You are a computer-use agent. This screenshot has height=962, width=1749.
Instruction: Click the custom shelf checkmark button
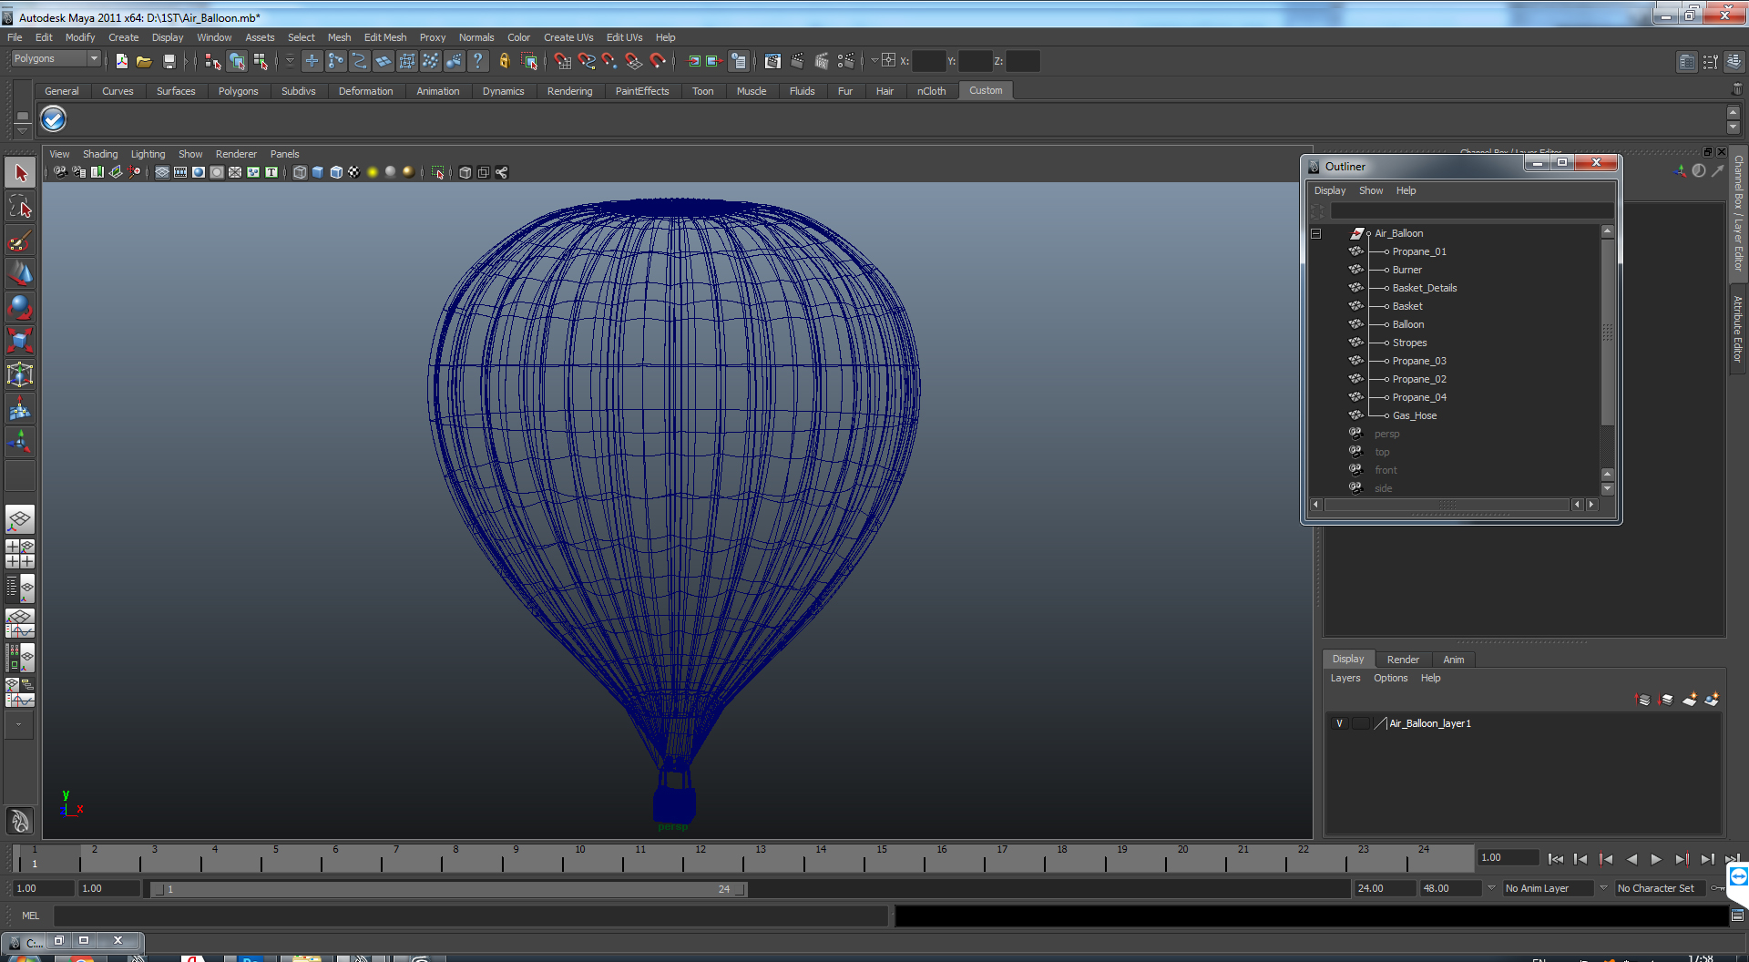coord(54,118)
